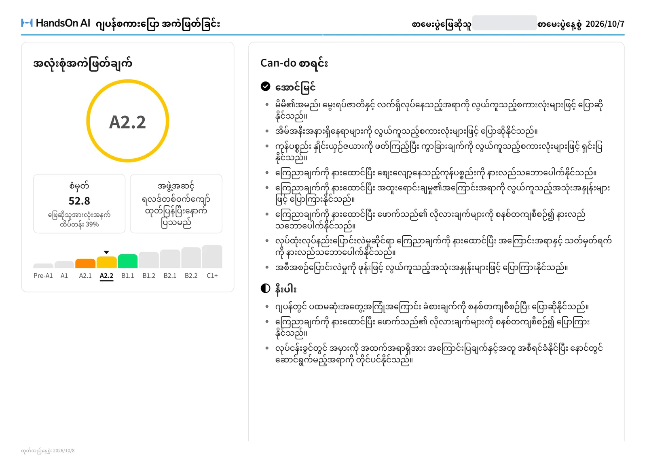Select the underlined A2.2 level label
The height and width of the screenshot is (458, 647).
point(106,276)
